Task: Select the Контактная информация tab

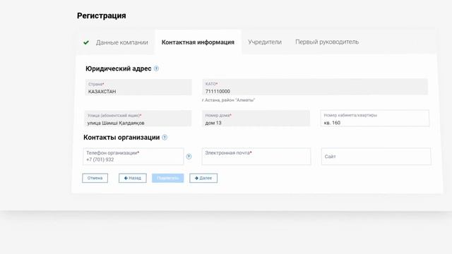Action: tap(198, 42)
